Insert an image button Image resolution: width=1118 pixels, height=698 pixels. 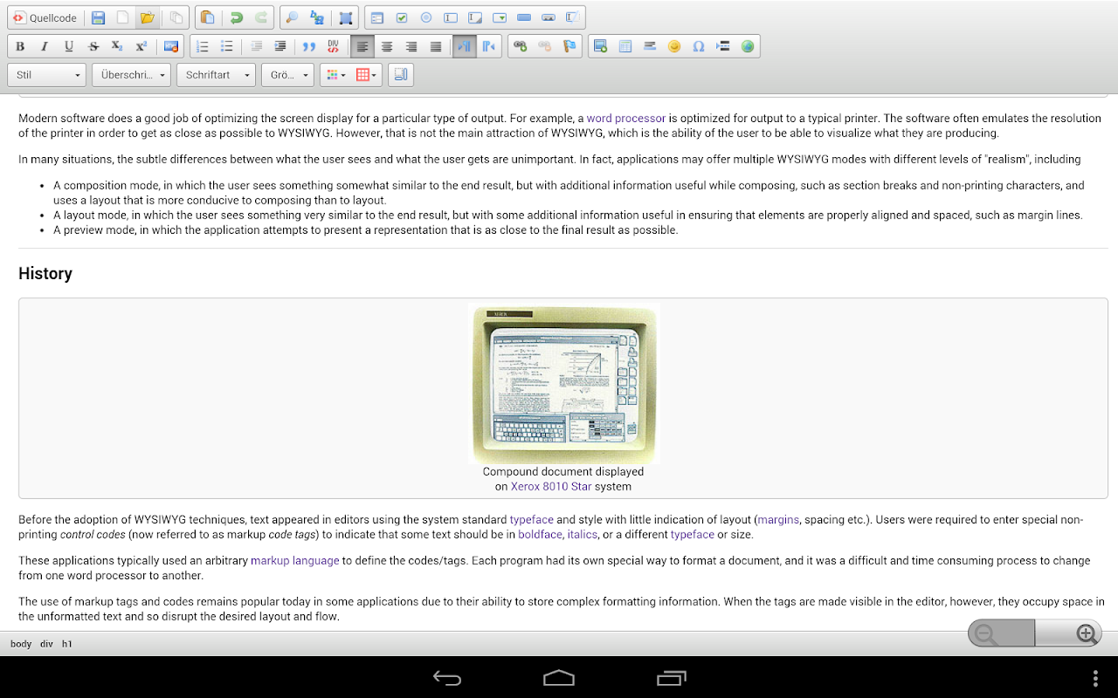tap(549, 17)
